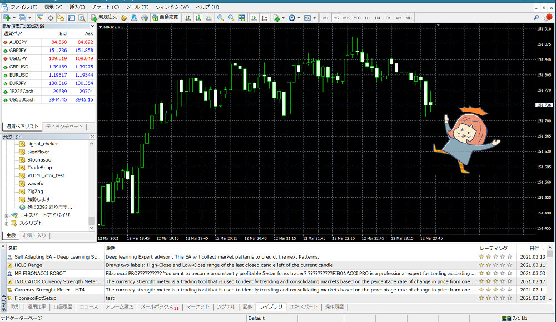Expand the スクリプト tree node

coord(6,224)
